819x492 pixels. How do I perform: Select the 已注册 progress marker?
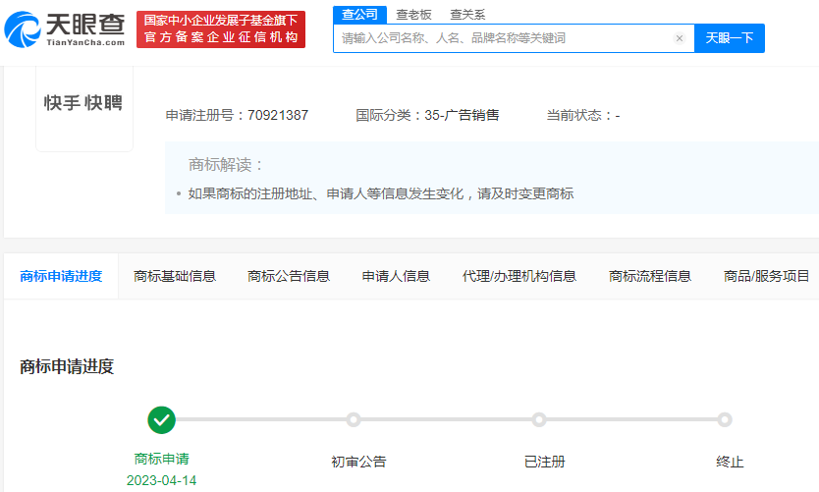539,419
